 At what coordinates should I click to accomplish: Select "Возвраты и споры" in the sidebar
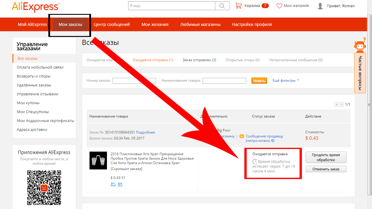(x=34, y=76)
